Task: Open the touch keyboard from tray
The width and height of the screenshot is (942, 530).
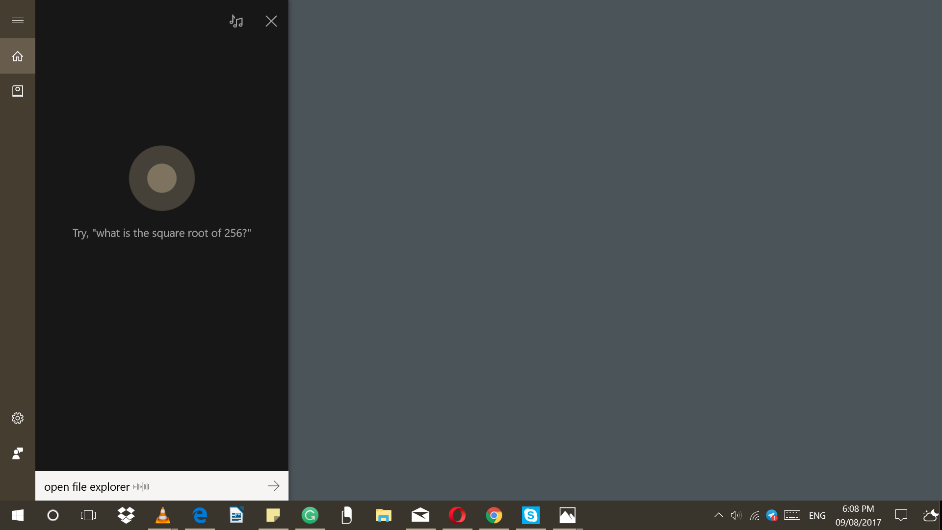Action: 792,515
